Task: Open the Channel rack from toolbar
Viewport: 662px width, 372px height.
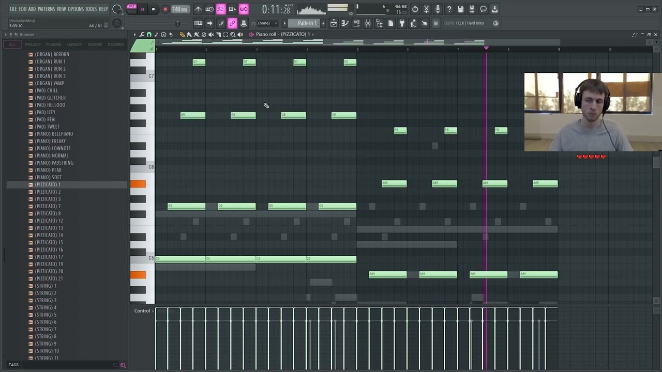Action: point(357,23)
